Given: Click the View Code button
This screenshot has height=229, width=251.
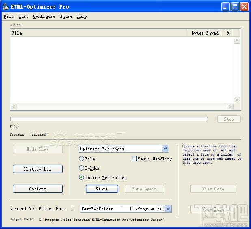Looking at the screenshot, I should coord(213,189).
